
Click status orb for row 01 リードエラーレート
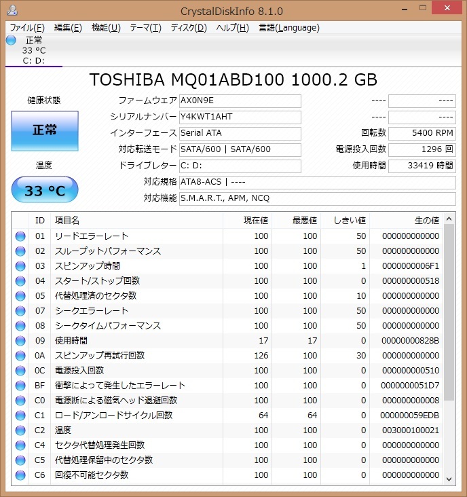(x=20, y=236)
